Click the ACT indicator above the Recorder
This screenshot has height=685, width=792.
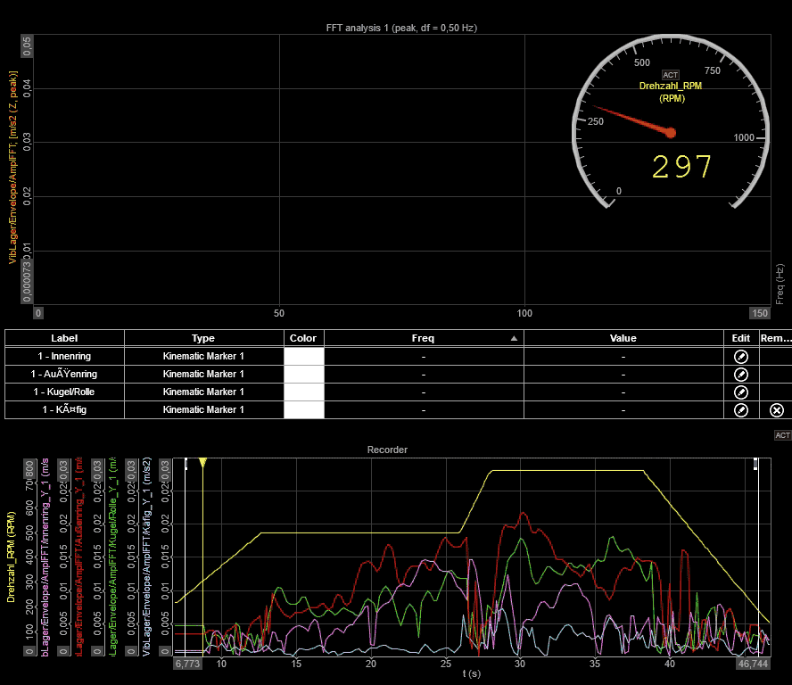point(782,435)
